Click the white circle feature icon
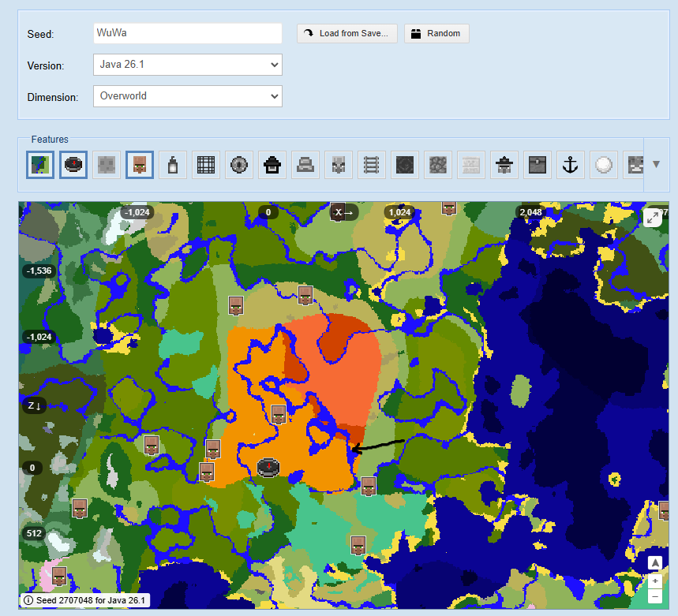 click(x=604, y=165)
